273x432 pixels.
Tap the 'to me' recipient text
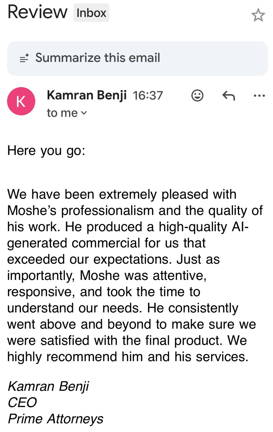[62, 113]
